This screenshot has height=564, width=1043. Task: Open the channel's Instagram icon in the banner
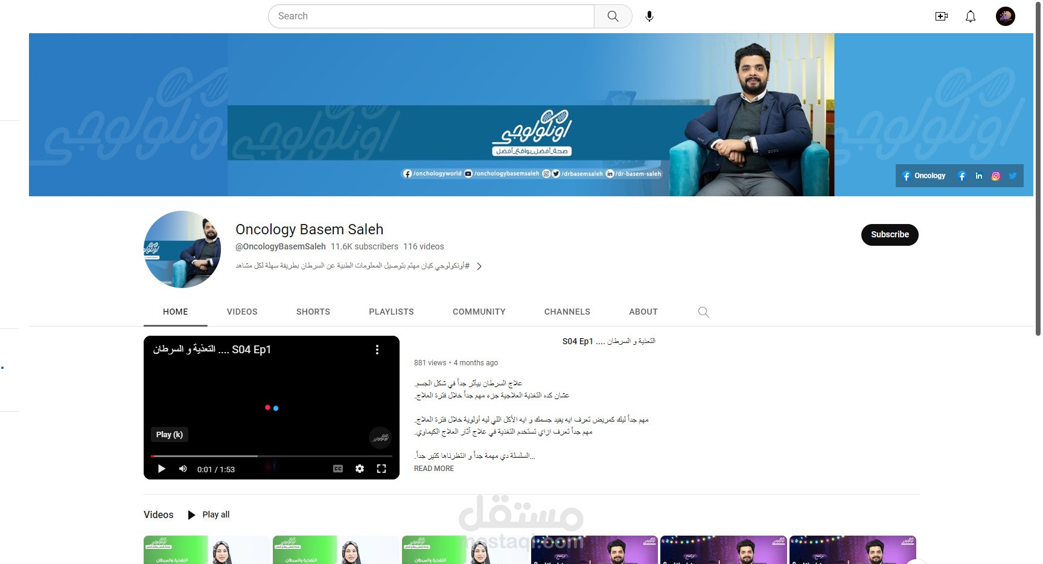996,176
